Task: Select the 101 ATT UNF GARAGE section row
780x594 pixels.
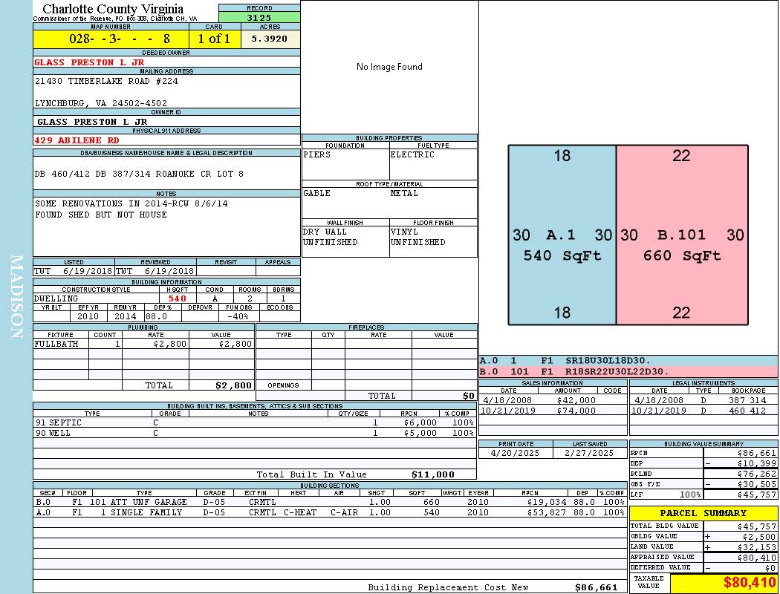Action: pyautogui.click(x=331, y=502)
